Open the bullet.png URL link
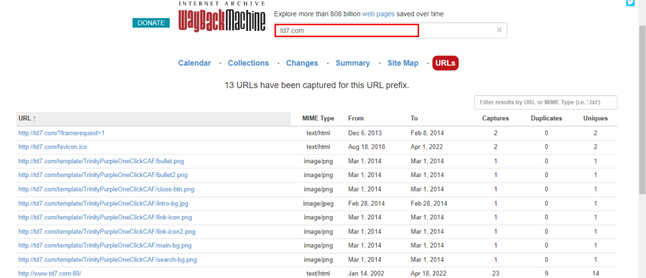Viewport: 646px width, 278px height. tap(101, 161)
